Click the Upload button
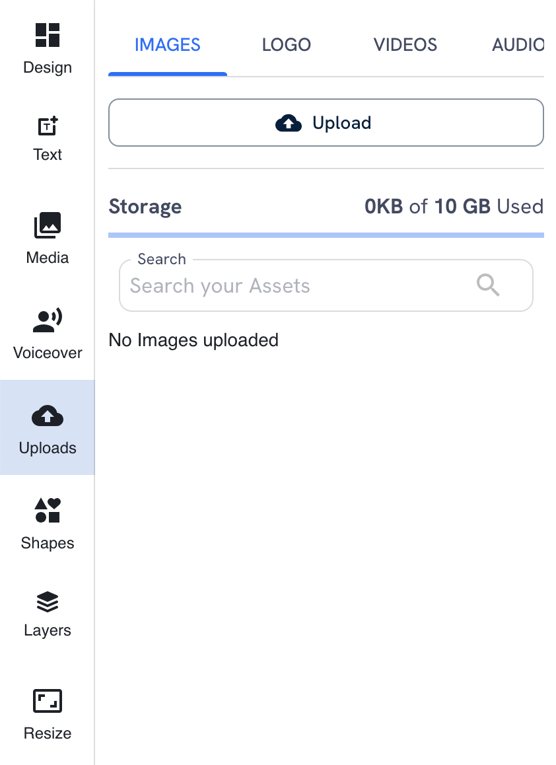This screenshot has width=556, height=765. (326, 122)
